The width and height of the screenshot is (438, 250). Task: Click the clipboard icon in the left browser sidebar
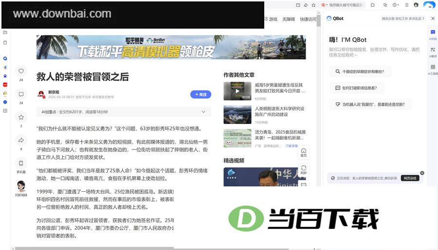pyautogui.click(x=5, y=43)
